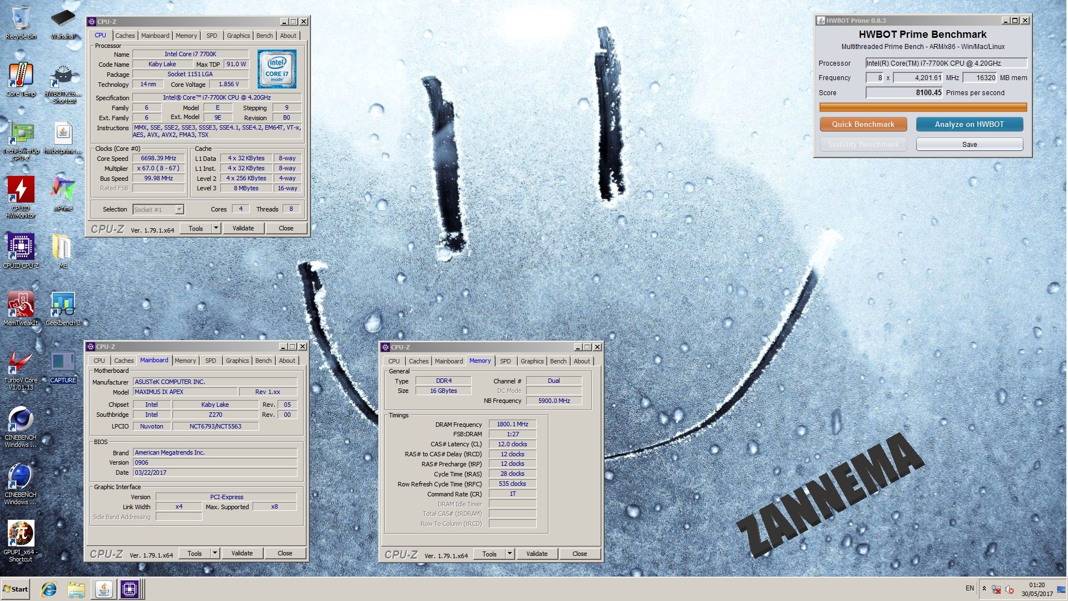The width and height of the screenshot is (1068, 601).
Task: Launch Core Temp desktop icon
Action: (21, 80)
